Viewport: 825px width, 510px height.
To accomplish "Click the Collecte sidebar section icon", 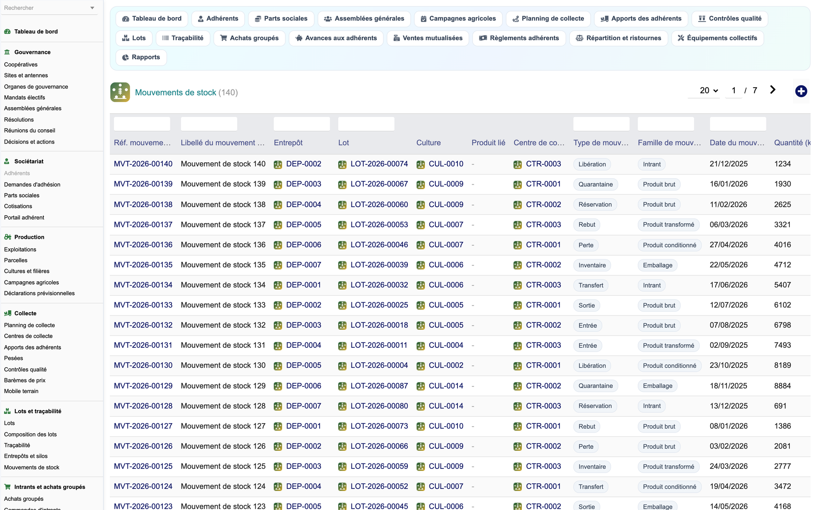I will (7, 313).
